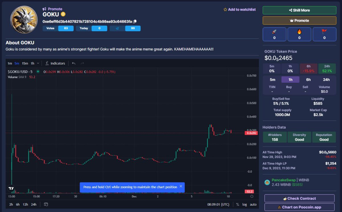Image resolution: width=342 pixels, height=212 pixels.
Task: Click the Shill More button
Action: [299, 10]
